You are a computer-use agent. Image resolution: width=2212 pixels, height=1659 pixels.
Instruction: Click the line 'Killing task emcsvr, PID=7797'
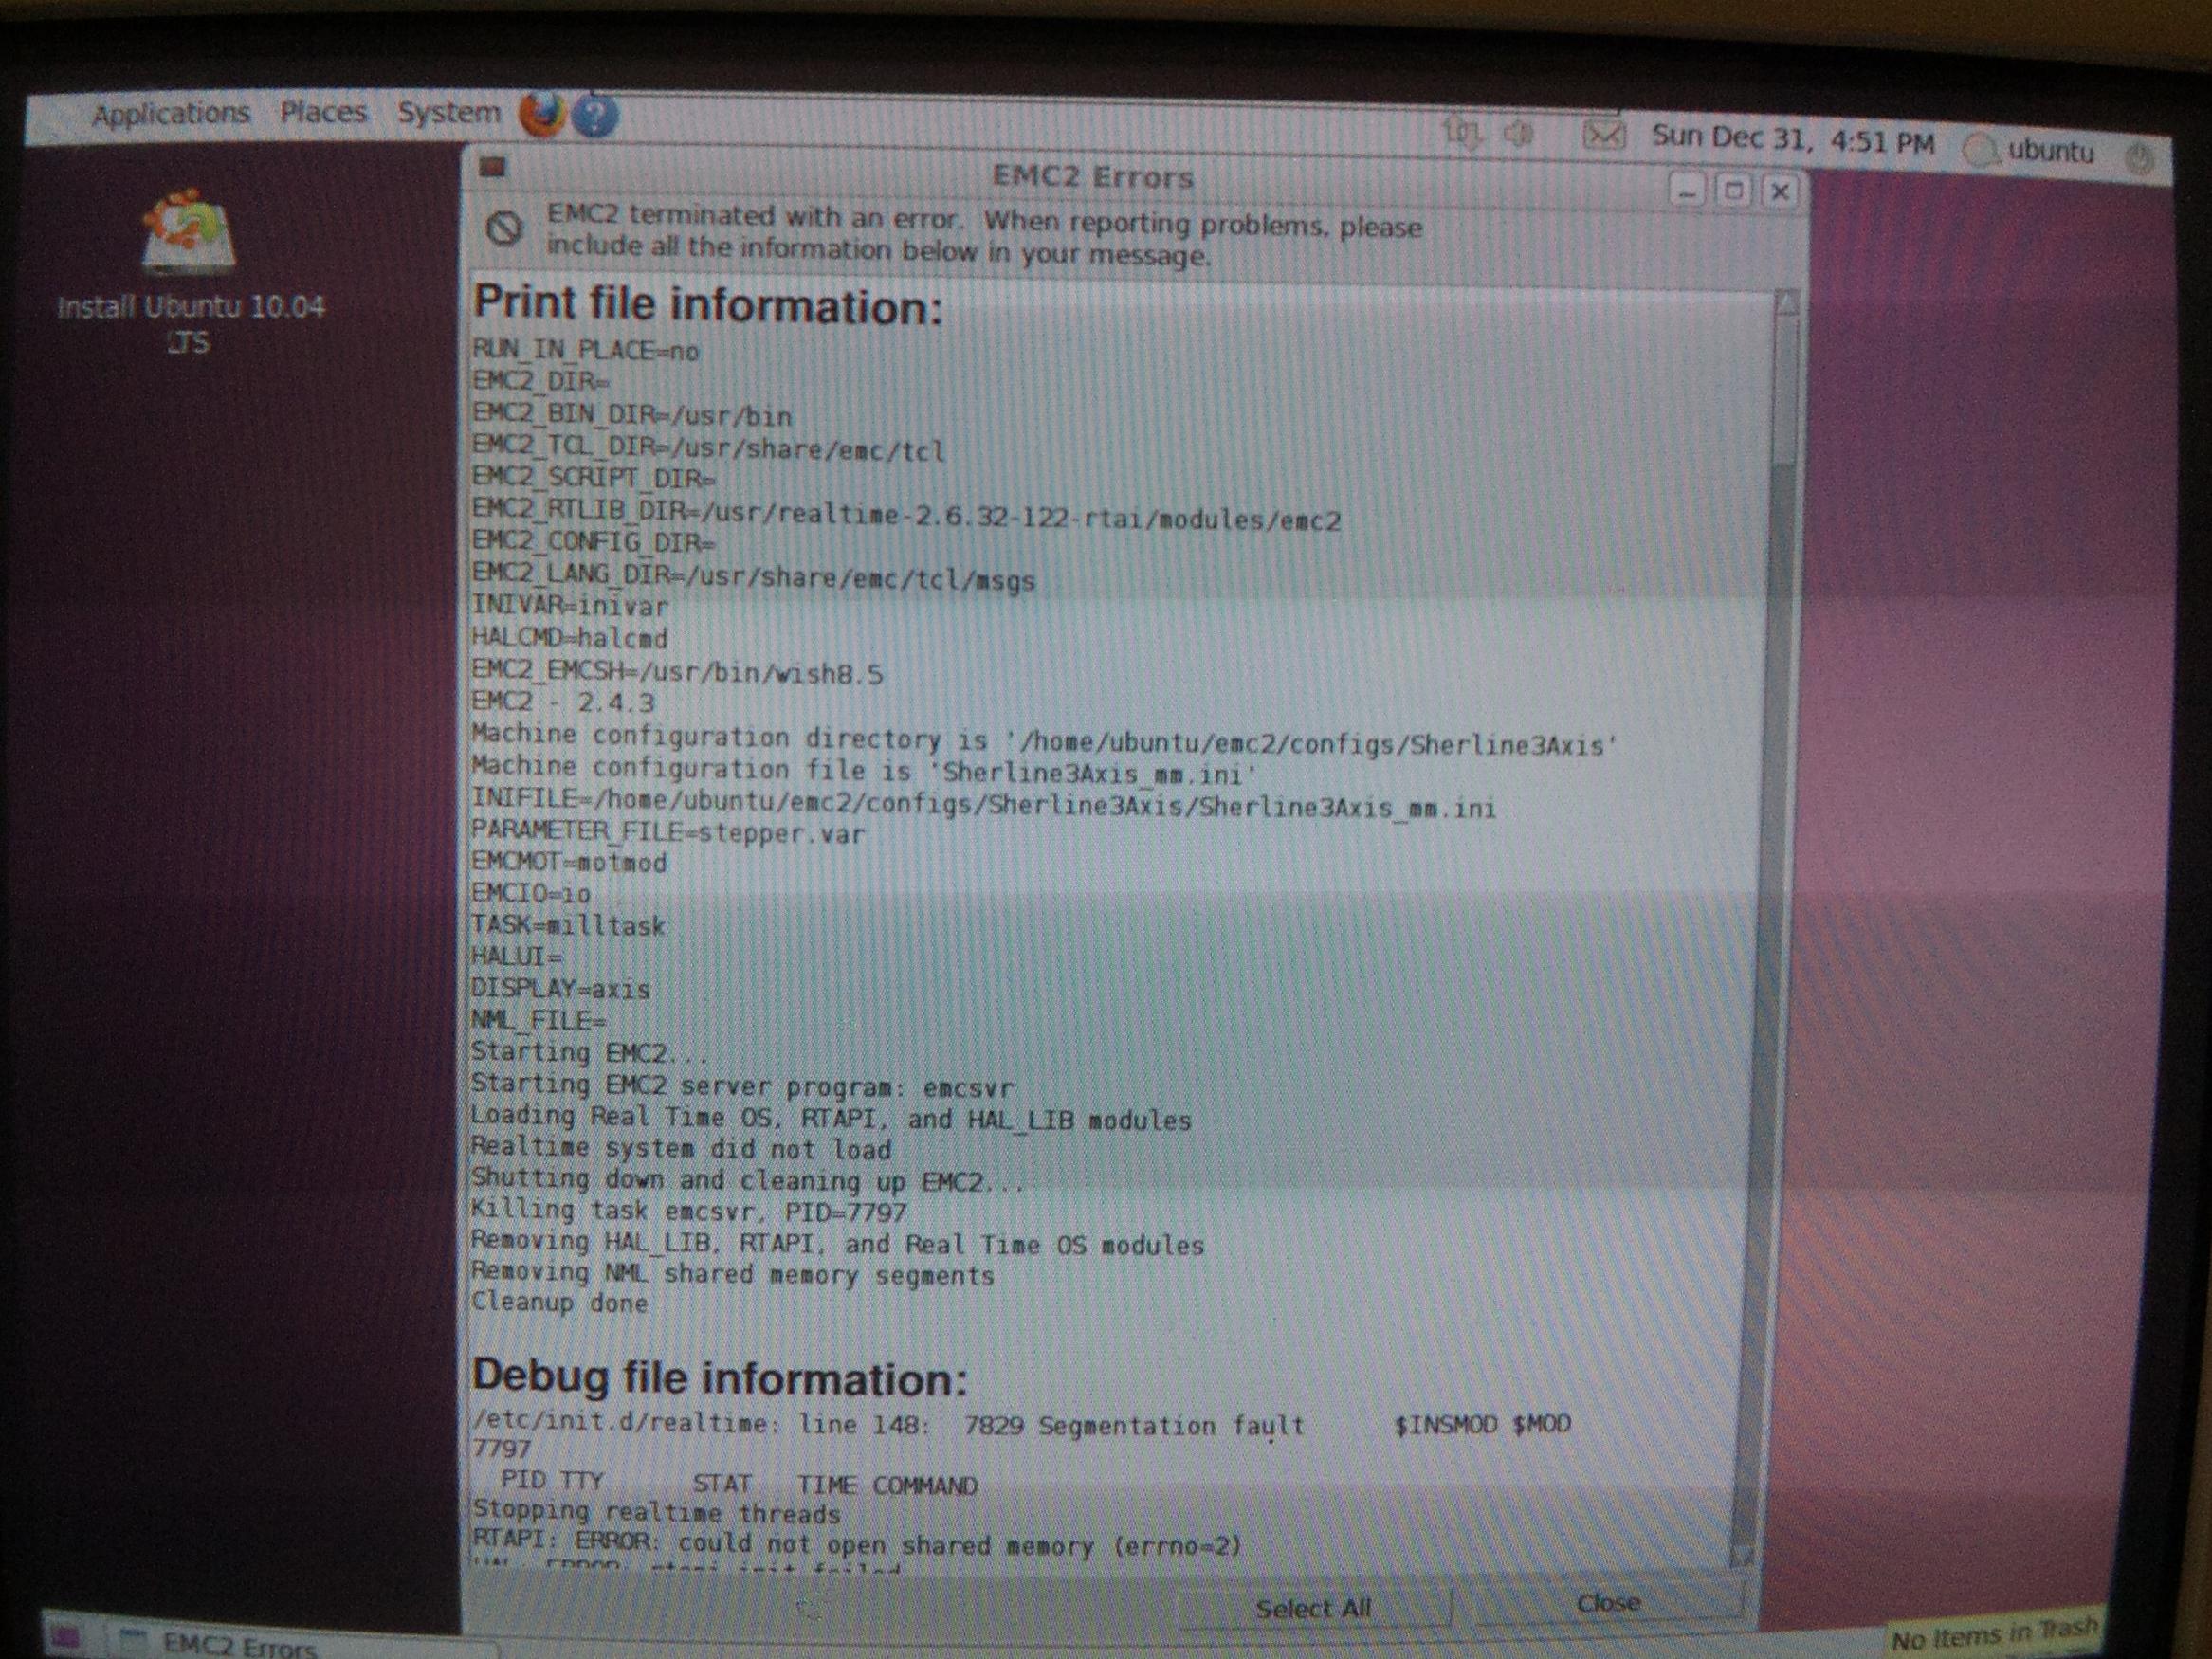689,1211
